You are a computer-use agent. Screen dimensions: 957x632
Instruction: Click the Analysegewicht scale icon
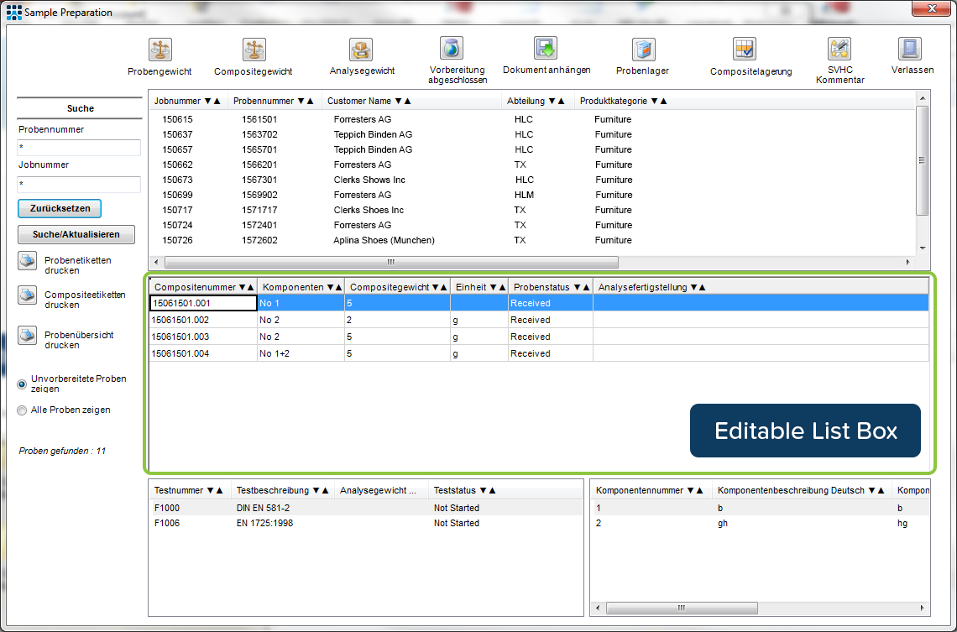point(360,50)
